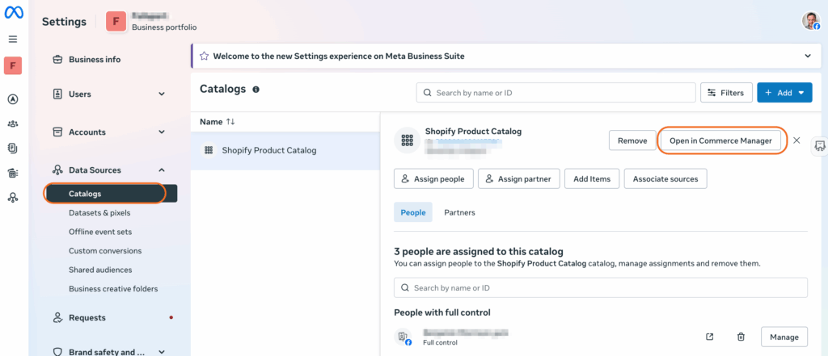Expand the Users section
Image resolution: width=828 pixels, height=356 pixels.
click(162, 94)
